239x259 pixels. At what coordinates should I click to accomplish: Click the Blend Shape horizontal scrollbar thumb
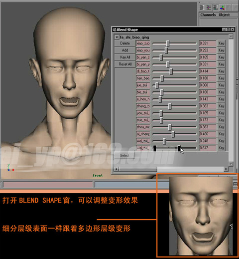[x=138, y=169]
